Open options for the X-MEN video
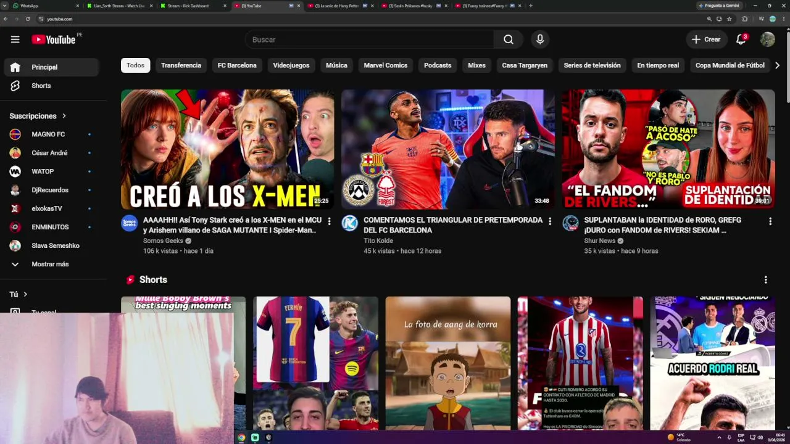This screenshot has height=444, width=790. [329, 221]
